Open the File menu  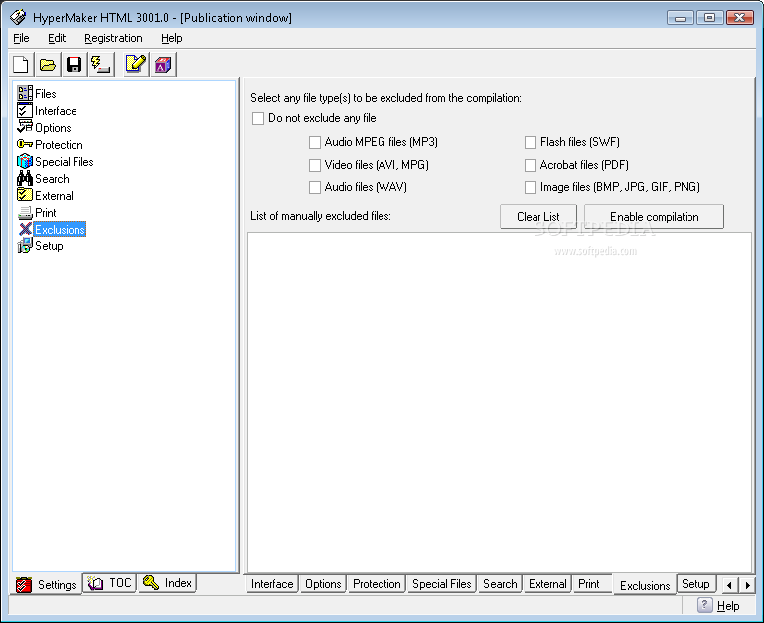[21, 38]
